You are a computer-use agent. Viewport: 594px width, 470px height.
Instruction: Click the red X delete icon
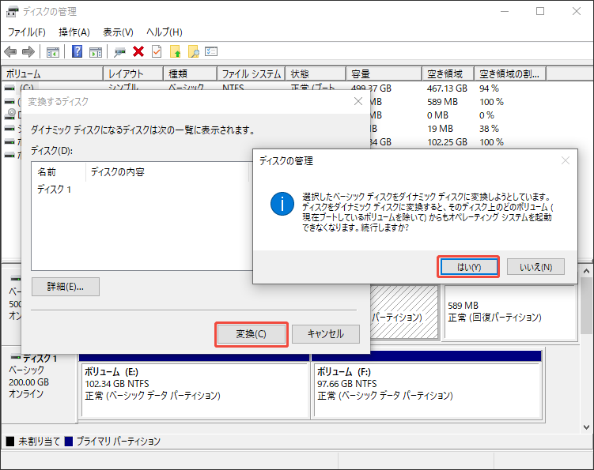(x=138, y=51)
